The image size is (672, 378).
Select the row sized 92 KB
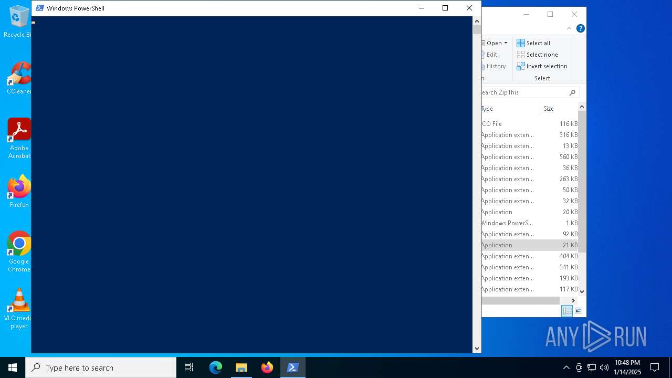(x=530, y=234)
